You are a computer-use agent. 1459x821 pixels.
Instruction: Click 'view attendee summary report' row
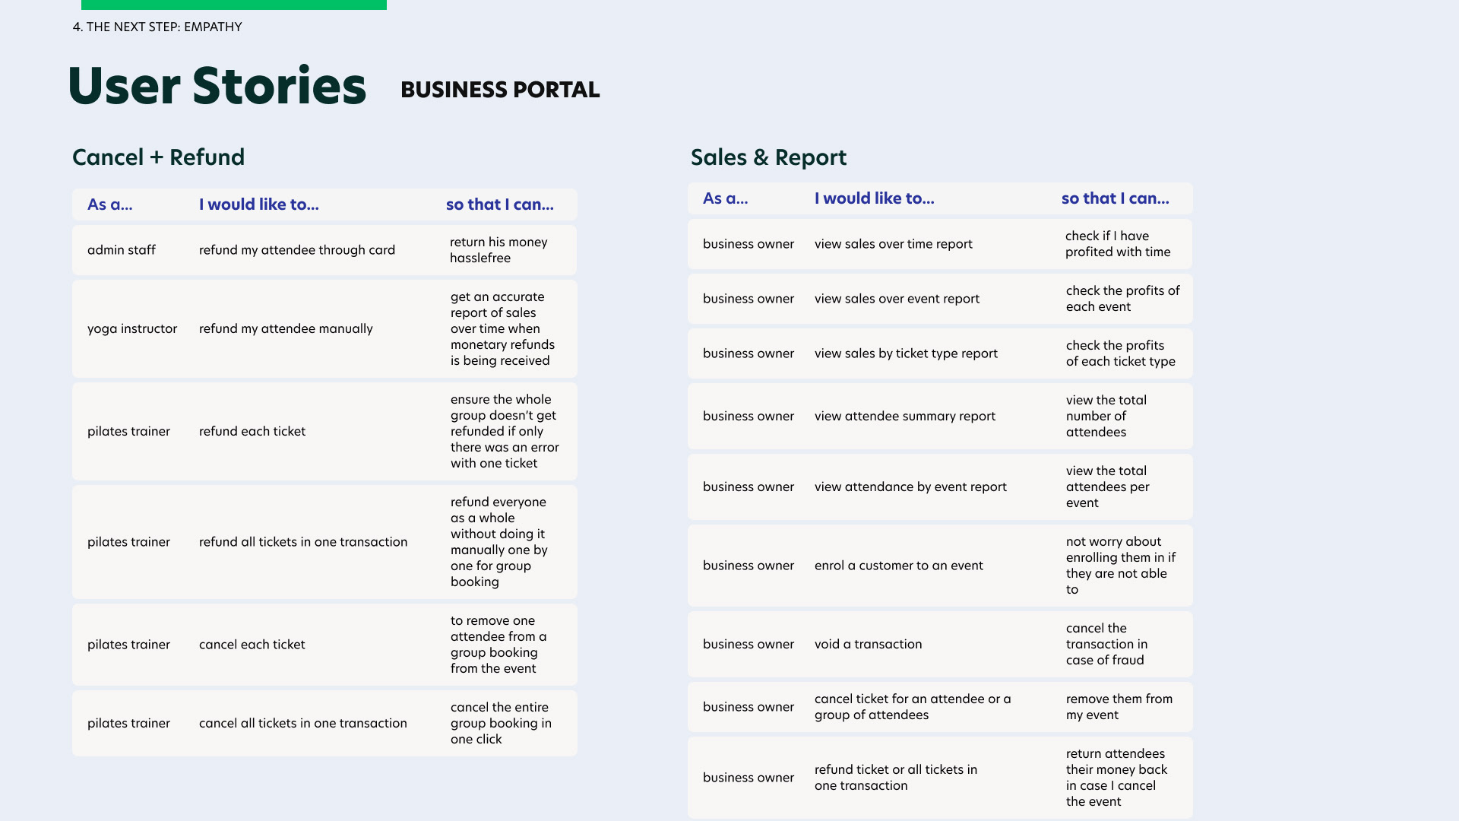click(x=940, y=417)
